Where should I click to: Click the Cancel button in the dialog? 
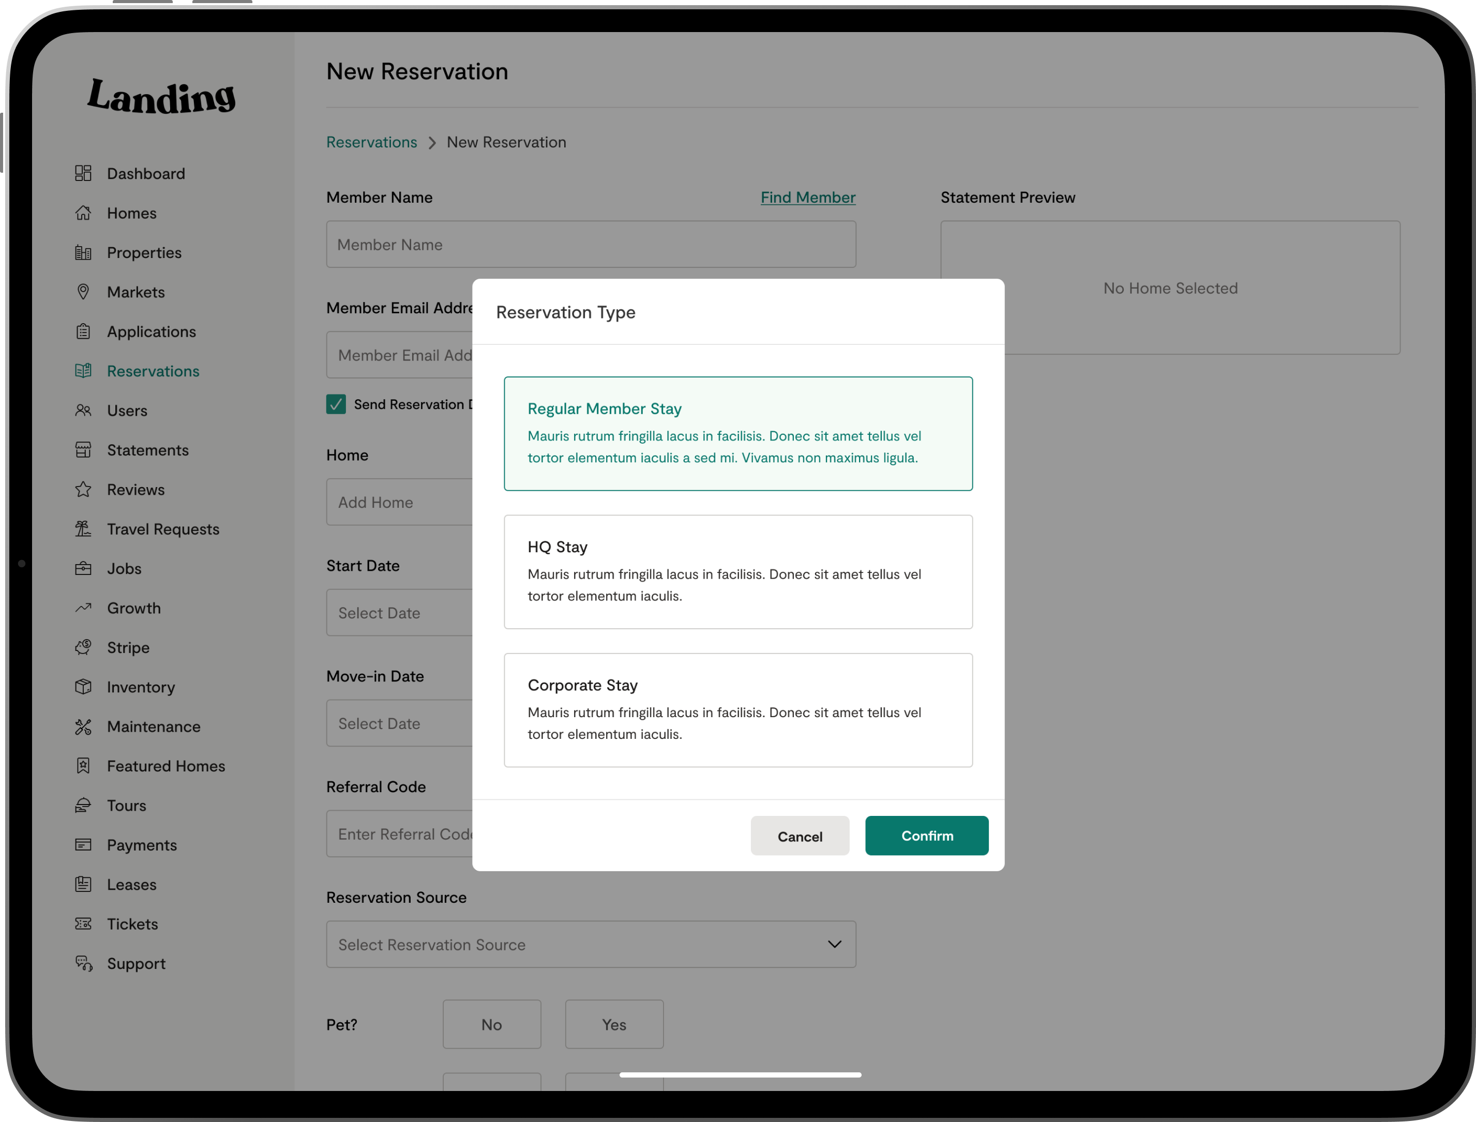[x=800, y=836]
